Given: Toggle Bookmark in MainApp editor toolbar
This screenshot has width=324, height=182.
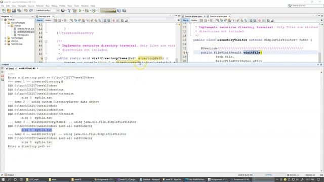Looking at the screenshot, I should pyautogui.click(x=100, y=20).
